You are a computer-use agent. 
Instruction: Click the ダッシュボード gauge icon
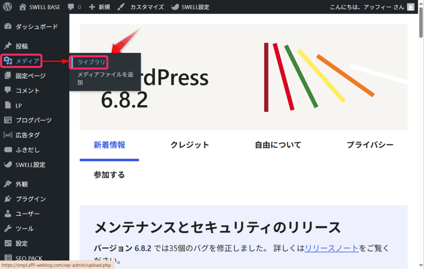click(x=8, y=26)
